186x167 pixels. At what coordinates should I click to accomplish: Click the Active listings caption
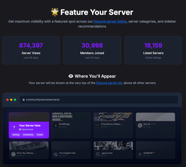[x=153, y=58]
